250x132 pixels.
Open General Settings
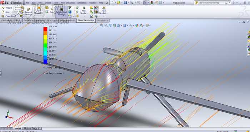point(28,12)
